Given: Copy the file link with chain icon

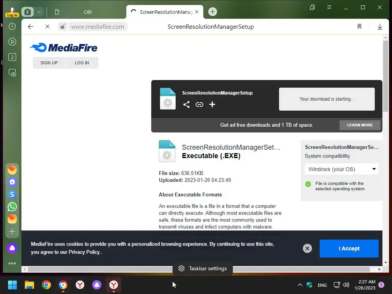Looking at the screenshot, I should coord(199,105).
